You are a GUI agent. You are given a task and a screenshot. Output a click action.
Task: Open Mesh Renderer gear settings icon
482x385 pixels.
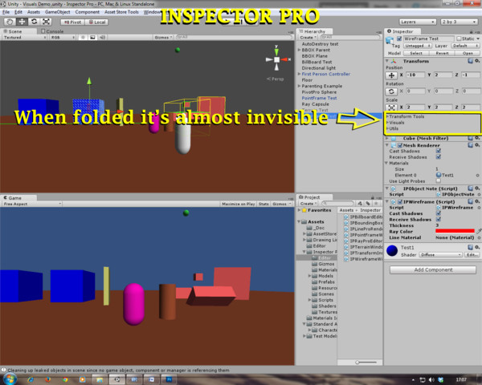tap(477, 145)
